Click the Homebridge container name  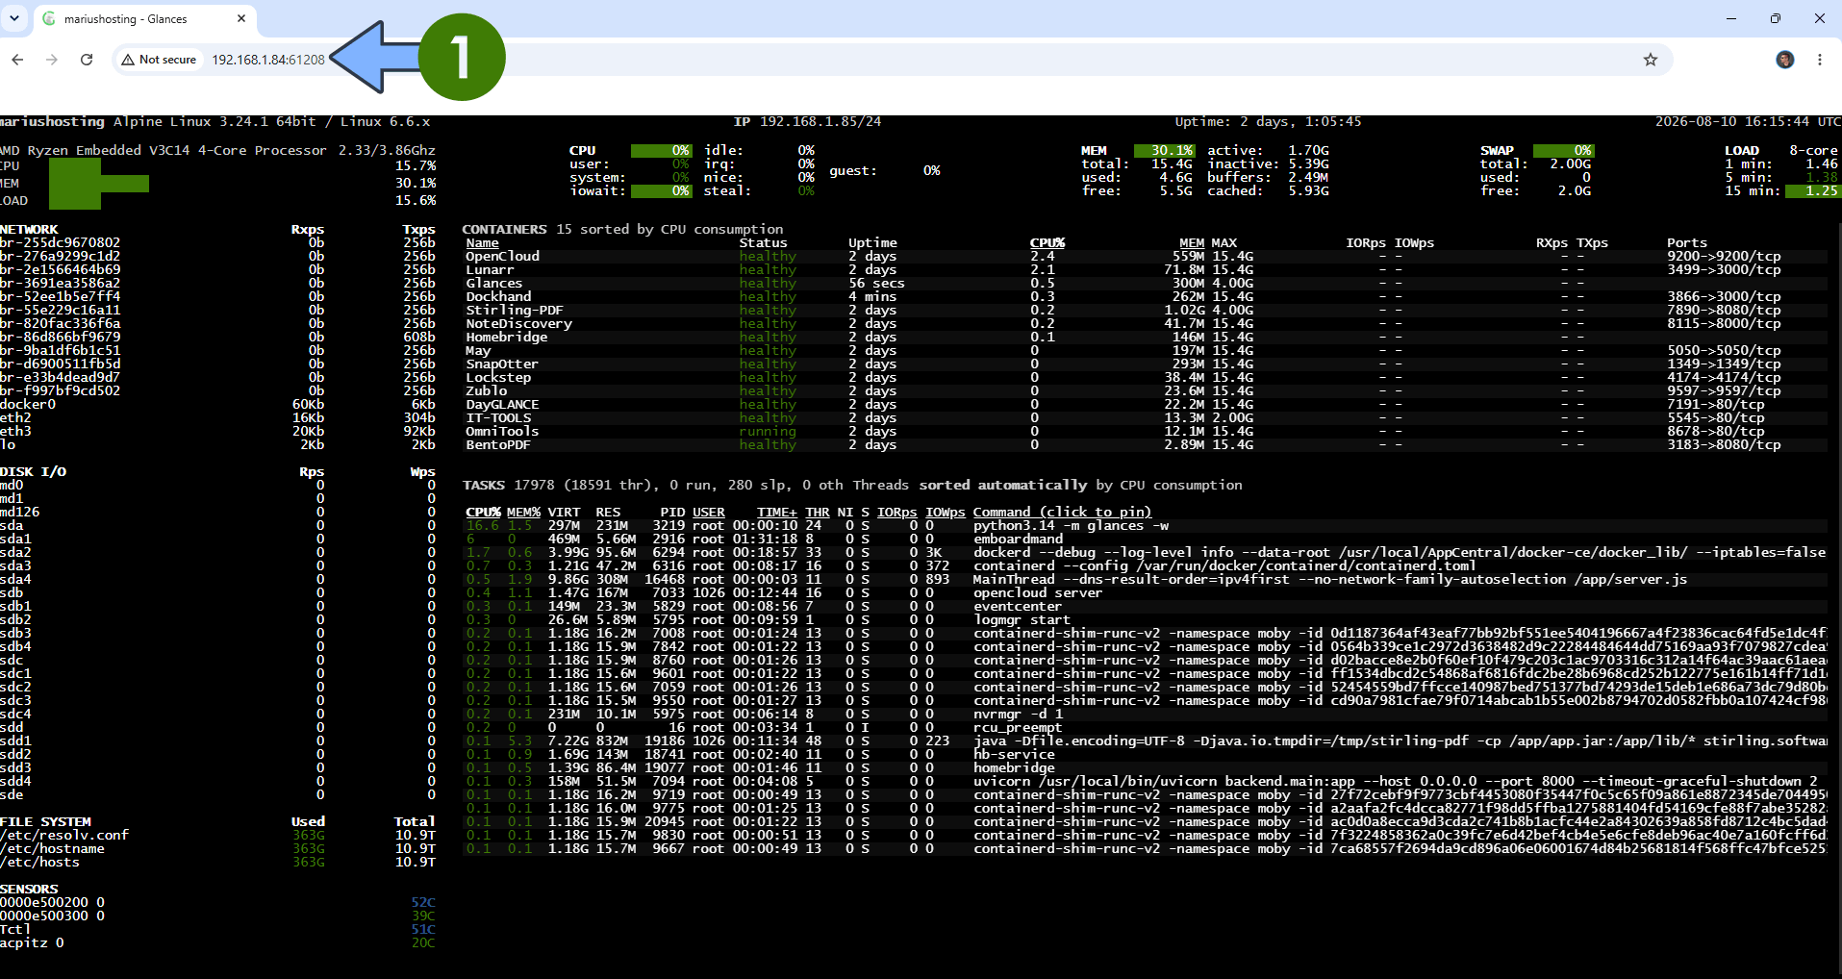(x=507, y=338)
